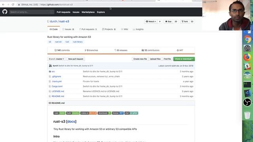This screenshot has width=253, height=142.
Task: Switch to the Code tab
Action: click(x=54, y=29)
